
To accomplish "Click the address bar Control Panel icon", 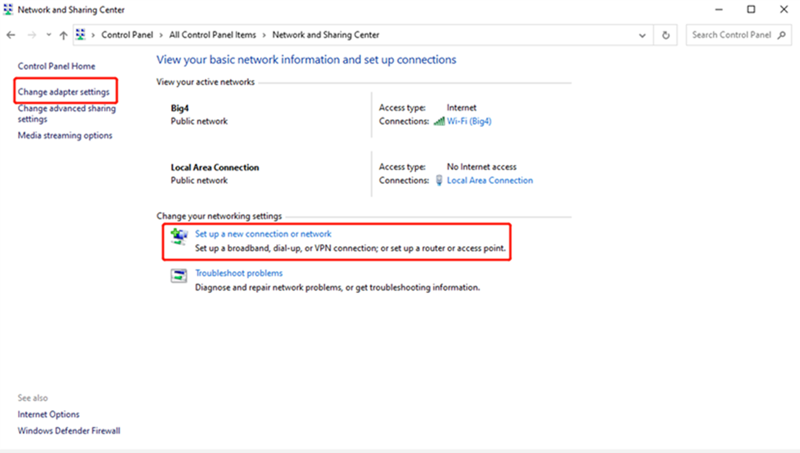I will [x=80, y=35].
